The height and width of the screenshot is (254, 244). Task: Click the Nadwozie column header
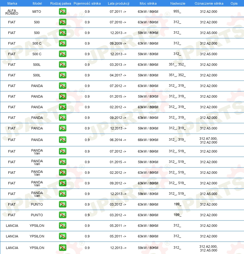[x=178, y=3]
